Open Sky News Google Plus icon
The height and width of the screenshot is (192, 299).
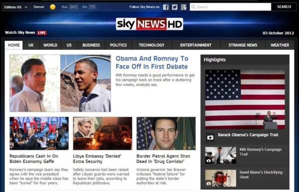(183, 7)
